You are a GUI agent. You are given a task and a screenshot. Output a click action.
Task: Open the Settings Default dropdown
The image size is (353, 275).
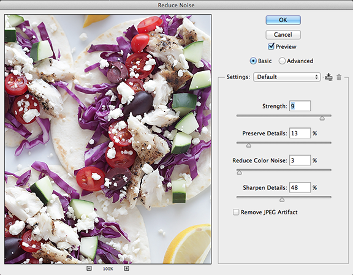click(287, 77)
